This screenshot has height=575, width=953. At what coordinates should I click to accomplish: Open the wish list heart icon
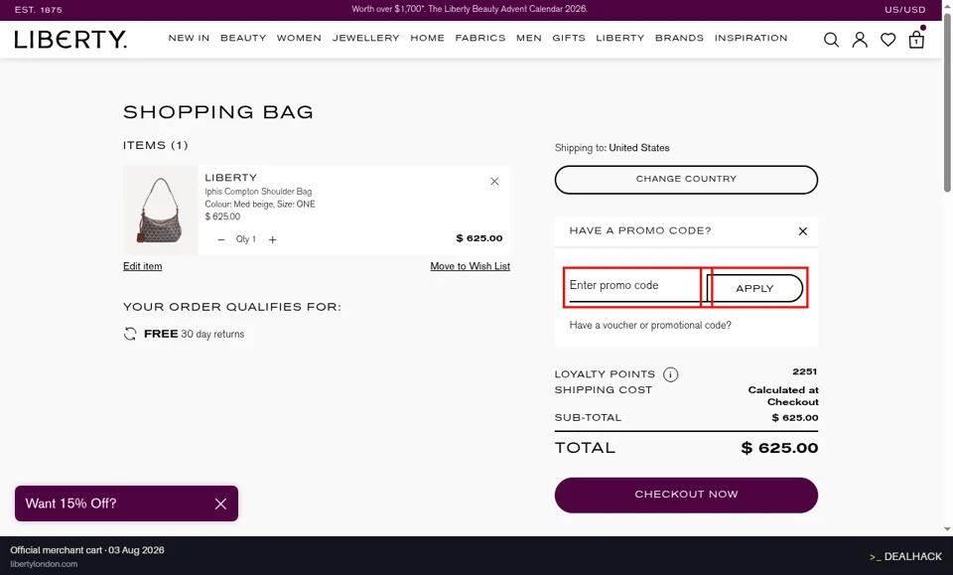887,40
